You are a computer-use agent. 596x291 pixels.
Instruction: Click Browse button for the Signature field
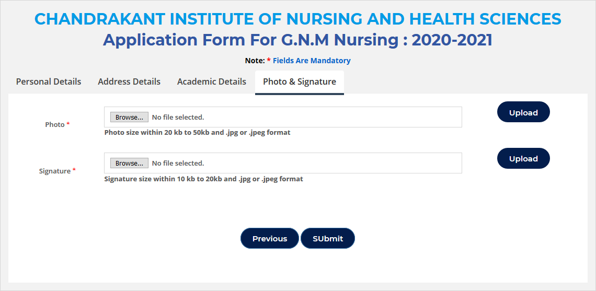pyautogui.click(x=129, y=163)
